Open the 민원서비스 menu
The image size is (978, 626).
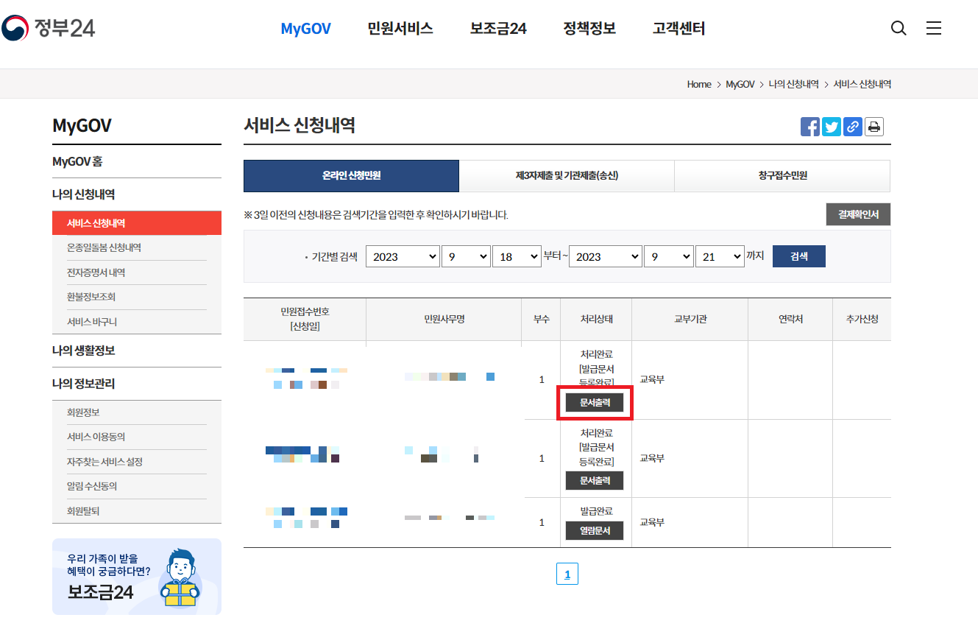[400, 28]
